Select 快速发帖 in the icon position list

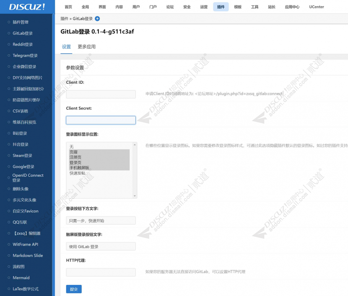(x=99, y=173)
